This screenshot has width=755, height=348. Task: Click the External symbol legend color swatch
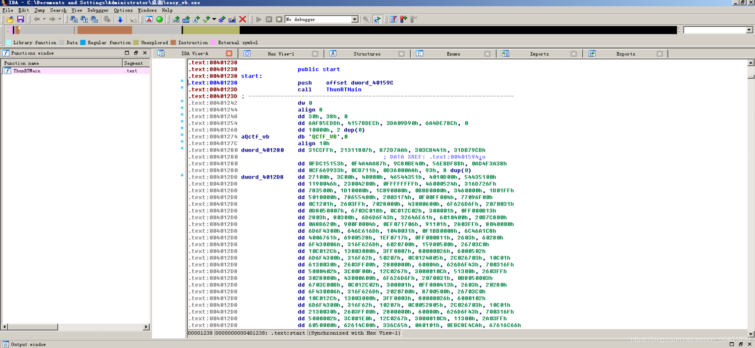coord(213,43)
